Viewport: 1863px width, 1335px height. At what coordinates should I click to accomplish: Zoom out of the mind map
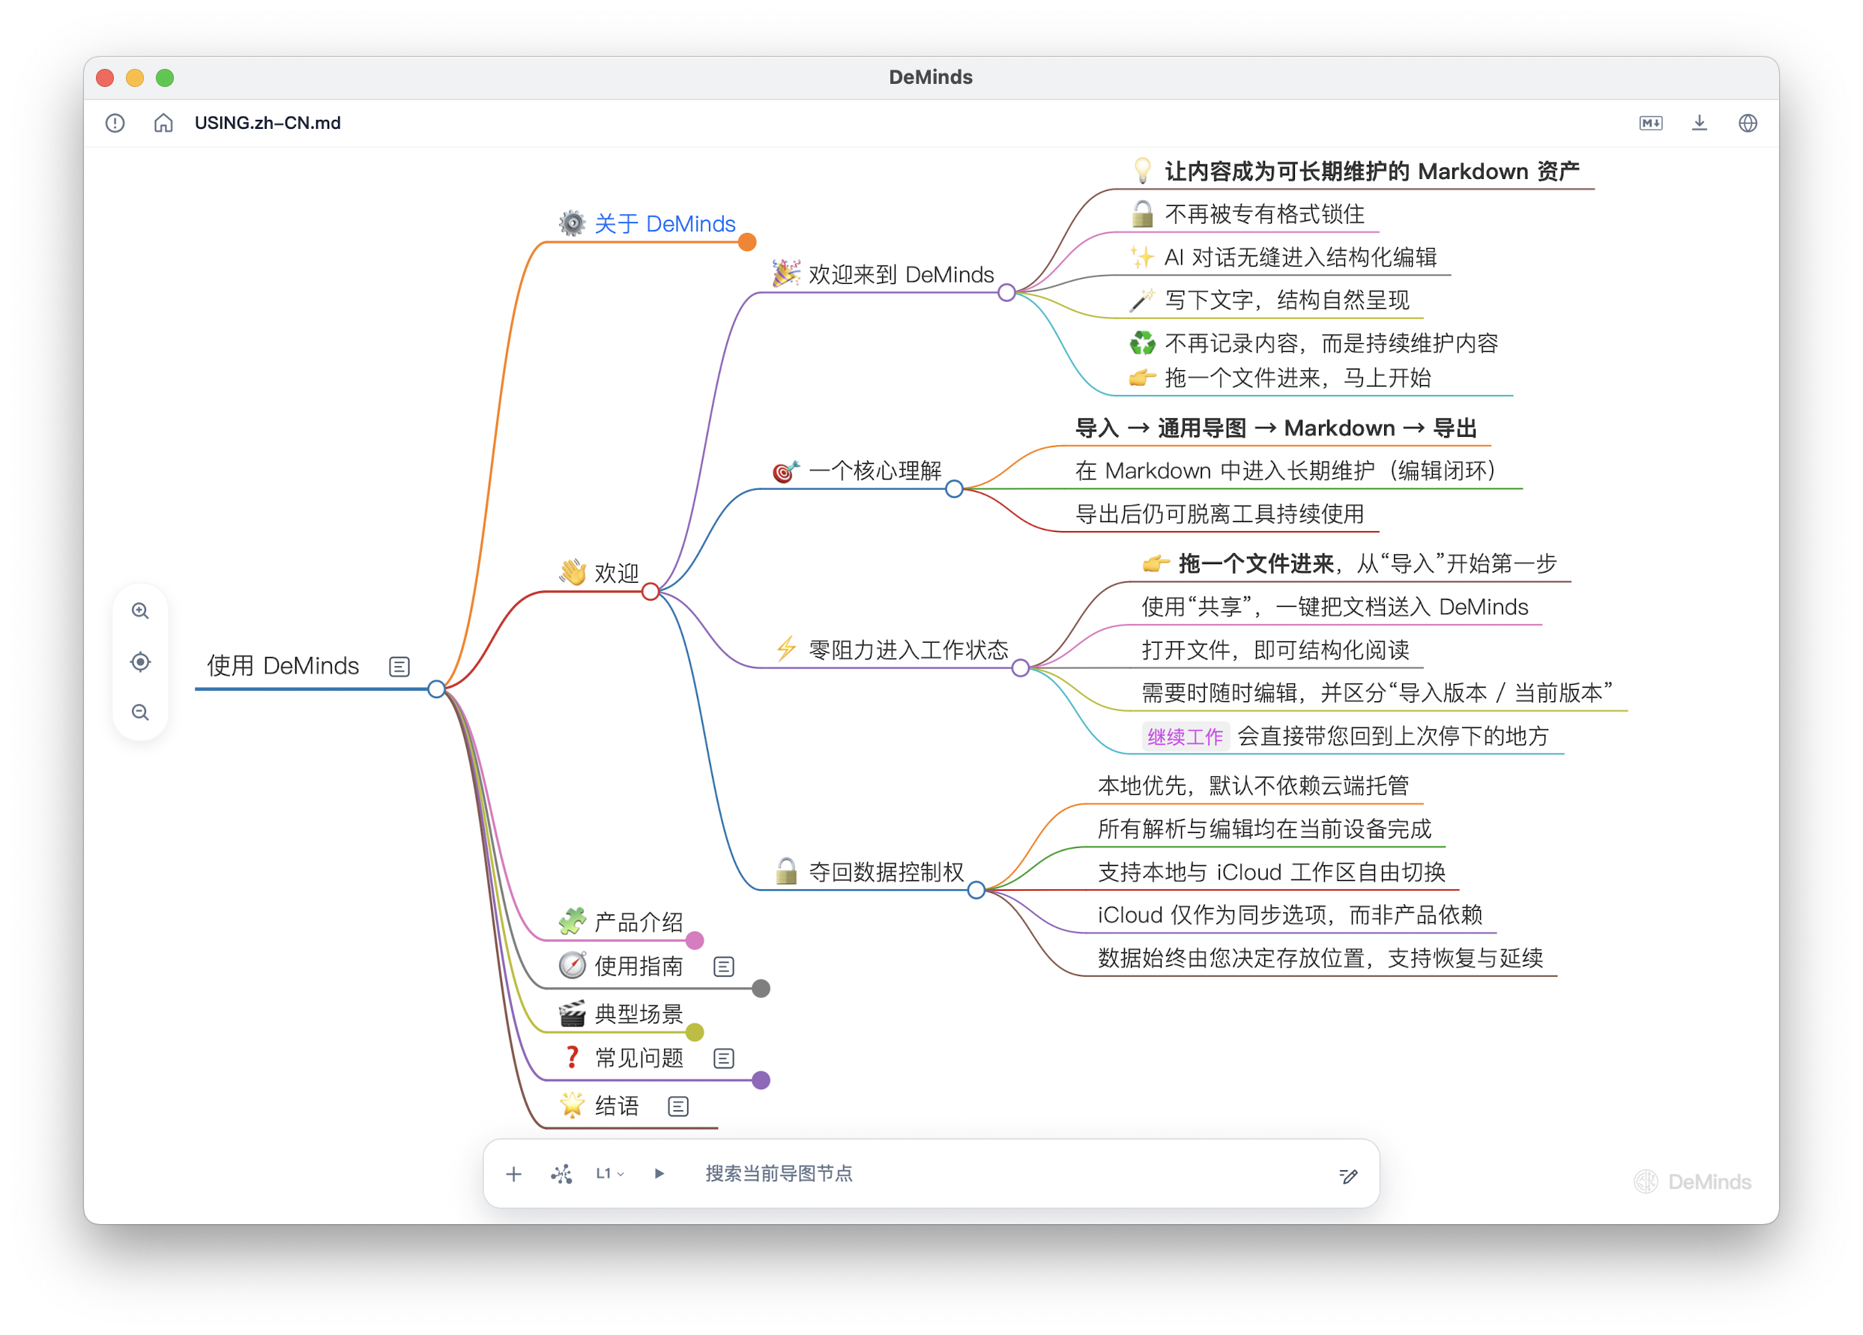coord(140,712)
